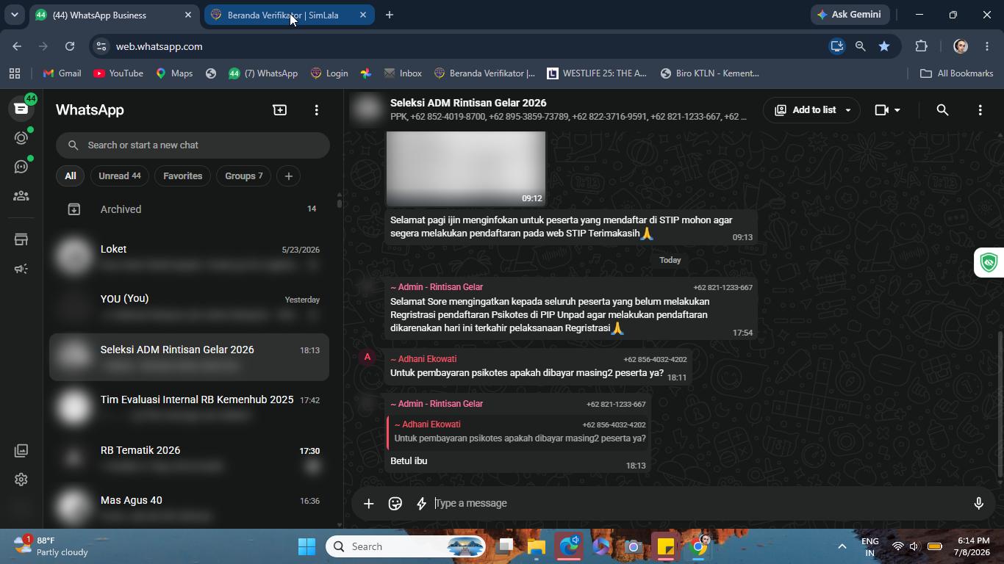
Task: Open the Chats icon in WhatsApp sidebar
Action: 21,109
